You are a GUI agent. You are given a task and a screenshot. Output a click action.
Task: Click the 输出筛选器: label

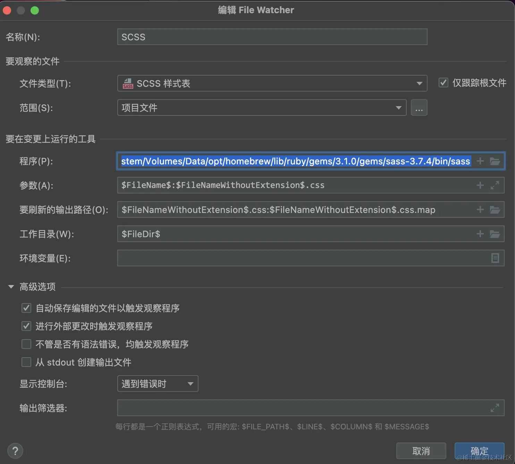click(x=43, y=408)
